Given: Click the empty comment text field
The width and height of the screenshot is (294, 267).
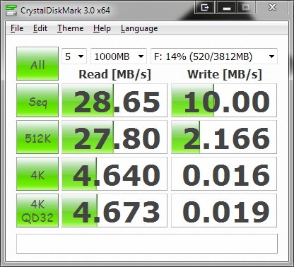Looking at the screenshot, I should tap(147, 244).
